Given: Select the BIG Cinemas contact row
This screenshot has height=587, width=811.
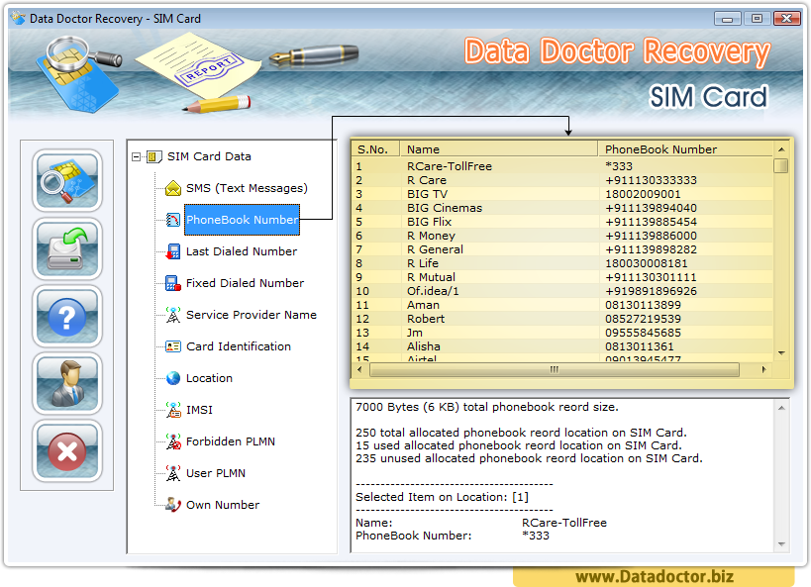Looking at the screenshot, I should pyautogui.click(x=562, y=208).
